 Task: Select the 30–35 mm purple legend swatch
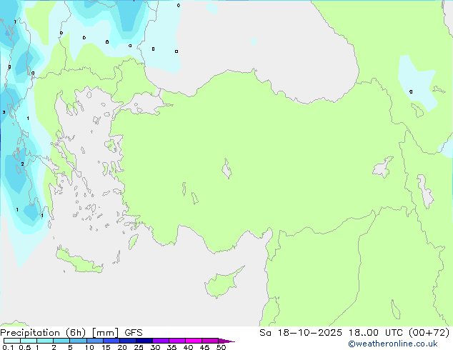[x=161, y=341]
